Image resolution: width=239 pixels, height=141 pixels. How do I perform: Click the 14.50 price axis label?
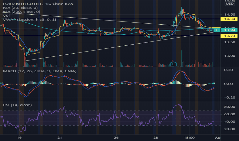(230, 15)
